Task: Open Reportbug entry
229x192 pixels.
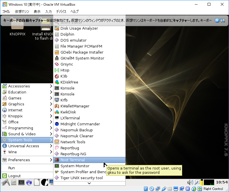Action: pyautogui.click(x=89, y=148)
